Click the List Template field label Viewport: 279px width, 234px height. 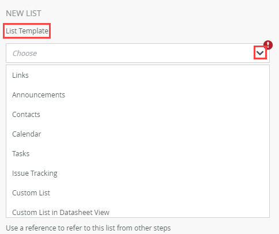(27, 31)
